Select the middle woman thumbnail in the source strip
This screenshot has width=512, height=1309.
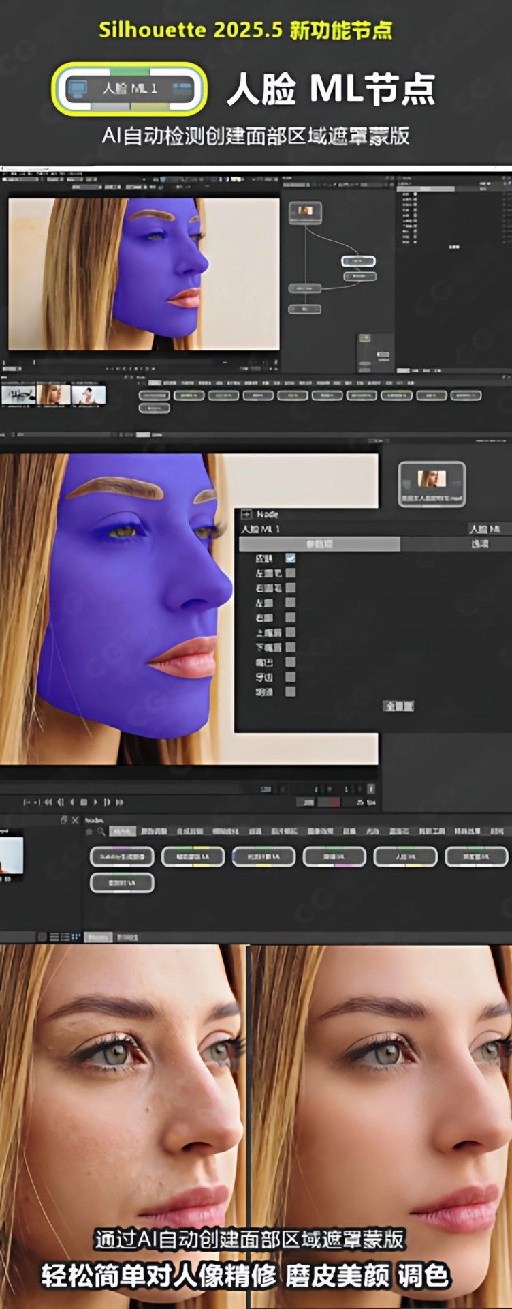point(53,395)
